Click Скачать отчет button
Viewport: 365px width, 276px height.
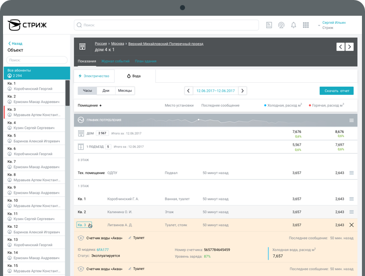click(337, 91)
